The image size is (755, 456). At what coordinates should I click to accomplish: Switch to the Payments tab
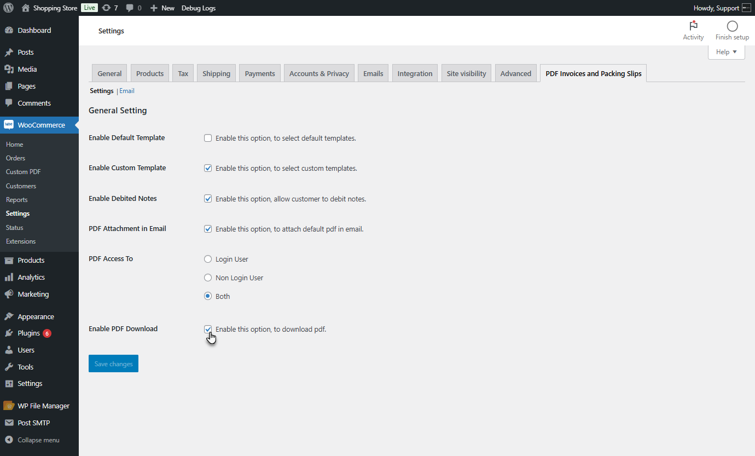(260, 73)
